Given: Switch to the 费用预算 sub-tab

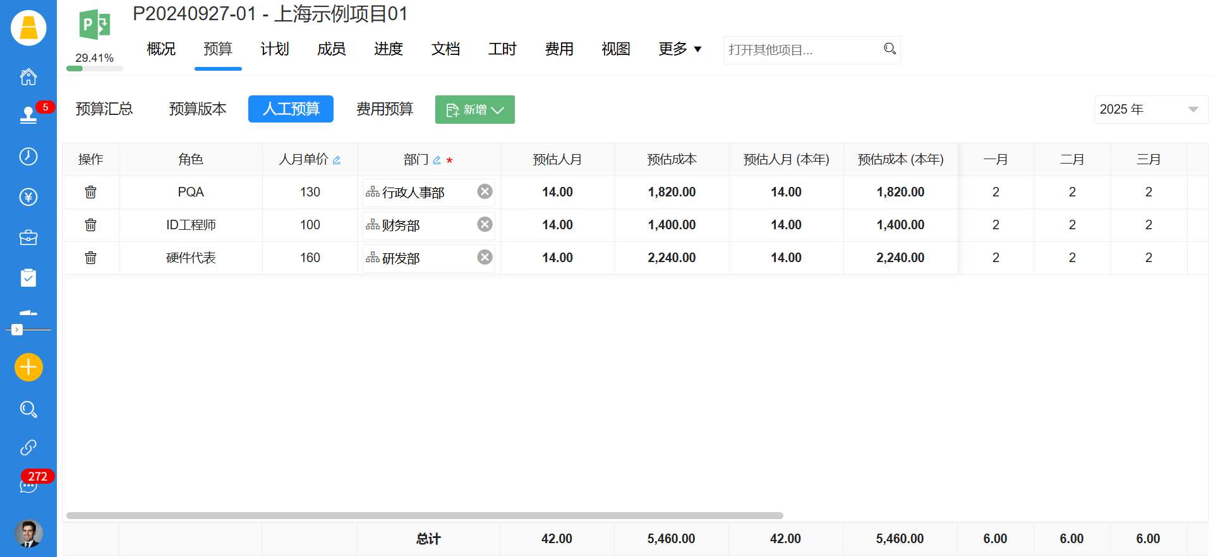Looking at the screenshot, I should click(384, 109).
